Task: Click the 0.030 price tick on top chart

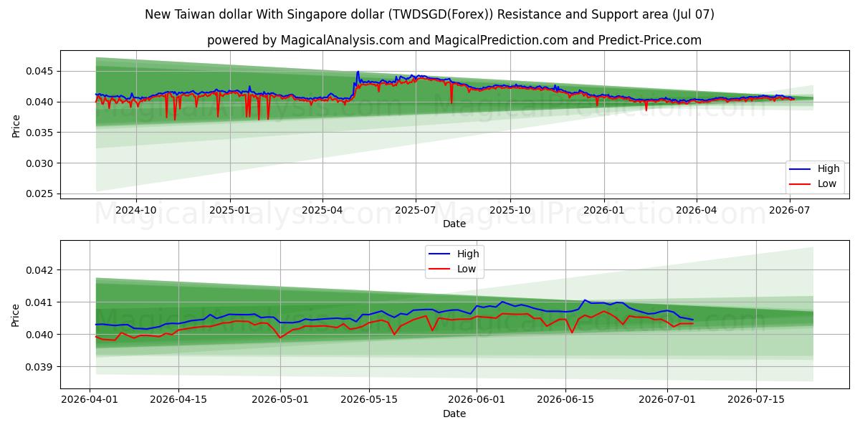Action: coord(41,163)
